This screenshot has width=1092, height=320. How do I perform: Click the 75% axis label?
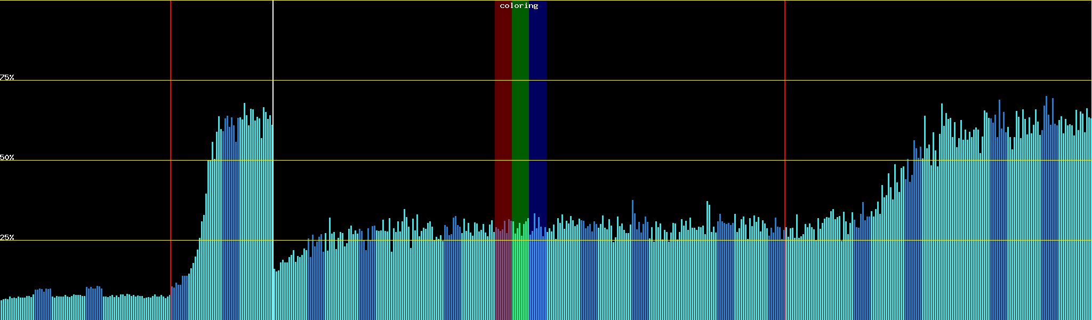[7, 77]
